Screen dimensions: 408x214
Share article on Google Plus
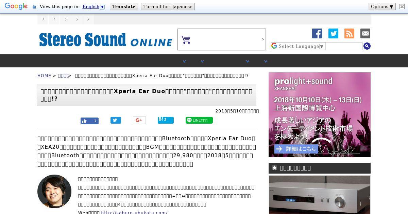point(139,120)
